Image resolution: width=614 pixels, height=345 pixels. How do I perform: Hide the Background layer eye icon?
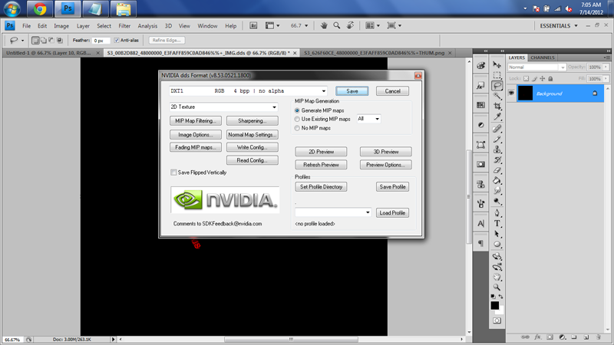[x=511, y=93]
